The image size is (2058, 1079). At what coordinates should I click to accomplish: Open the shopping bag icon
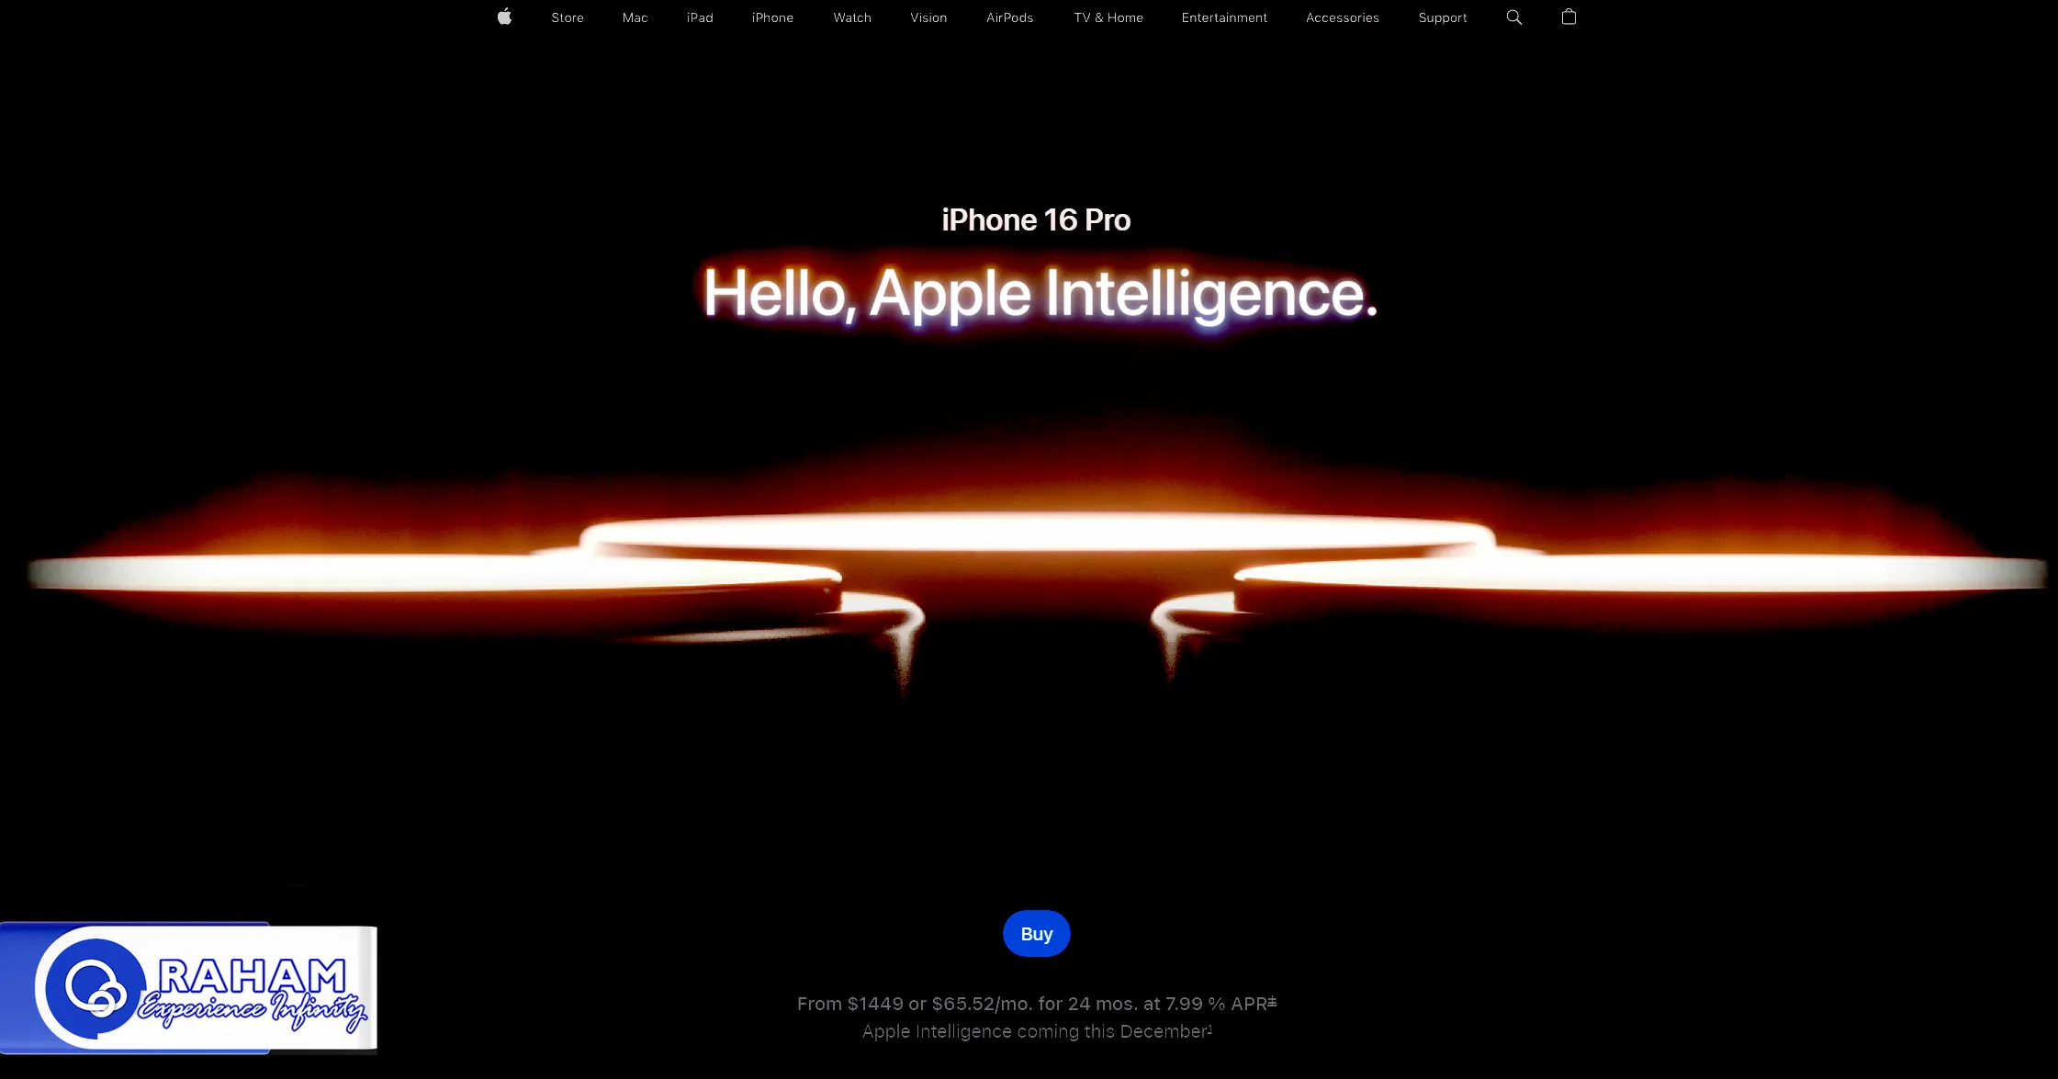1569,17
